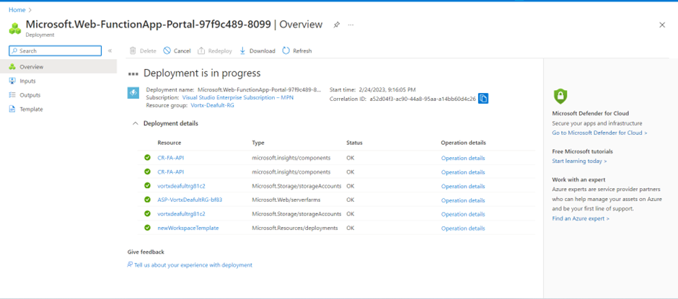Open Start learning today link

[579, 161]
